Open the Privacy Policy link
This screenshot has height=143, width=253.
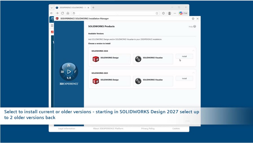tap(148, 129)
